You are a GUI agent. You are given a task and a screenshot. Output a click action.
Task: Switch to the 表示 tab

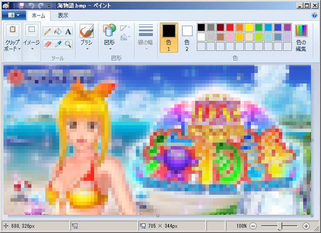(x=63, y=16)
